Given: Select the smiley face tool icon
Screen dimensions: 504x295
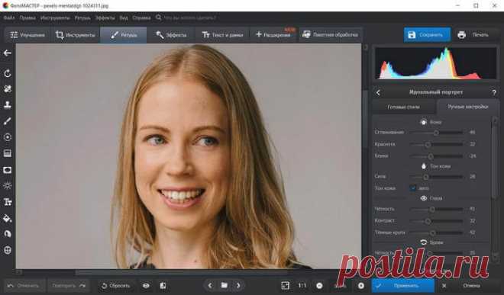Looking at the screenshot, I should point(8,250).
